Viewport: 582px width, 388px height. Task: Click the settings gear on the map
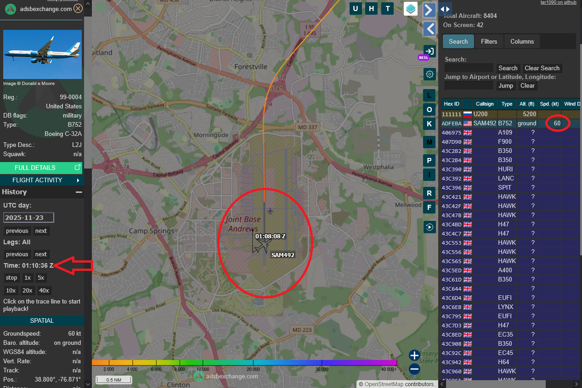(429, 74)
